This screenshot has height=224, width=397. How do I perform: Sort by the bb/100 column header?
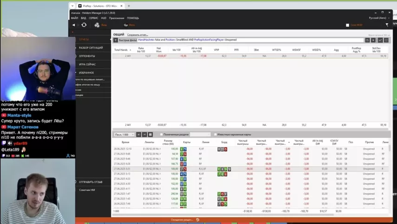(x=177, y=50)
